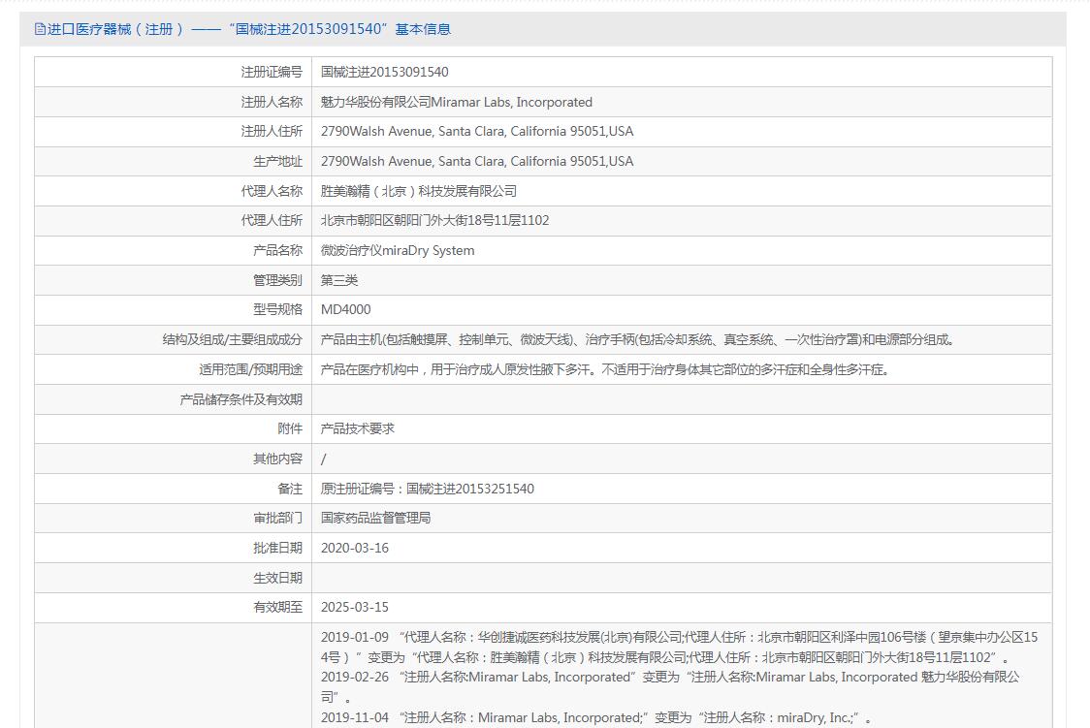The image size is (1090, 728).
Task: Select agent name 胜美瀚精（北京）科技发展有限公司
Action: coord(419,191)
